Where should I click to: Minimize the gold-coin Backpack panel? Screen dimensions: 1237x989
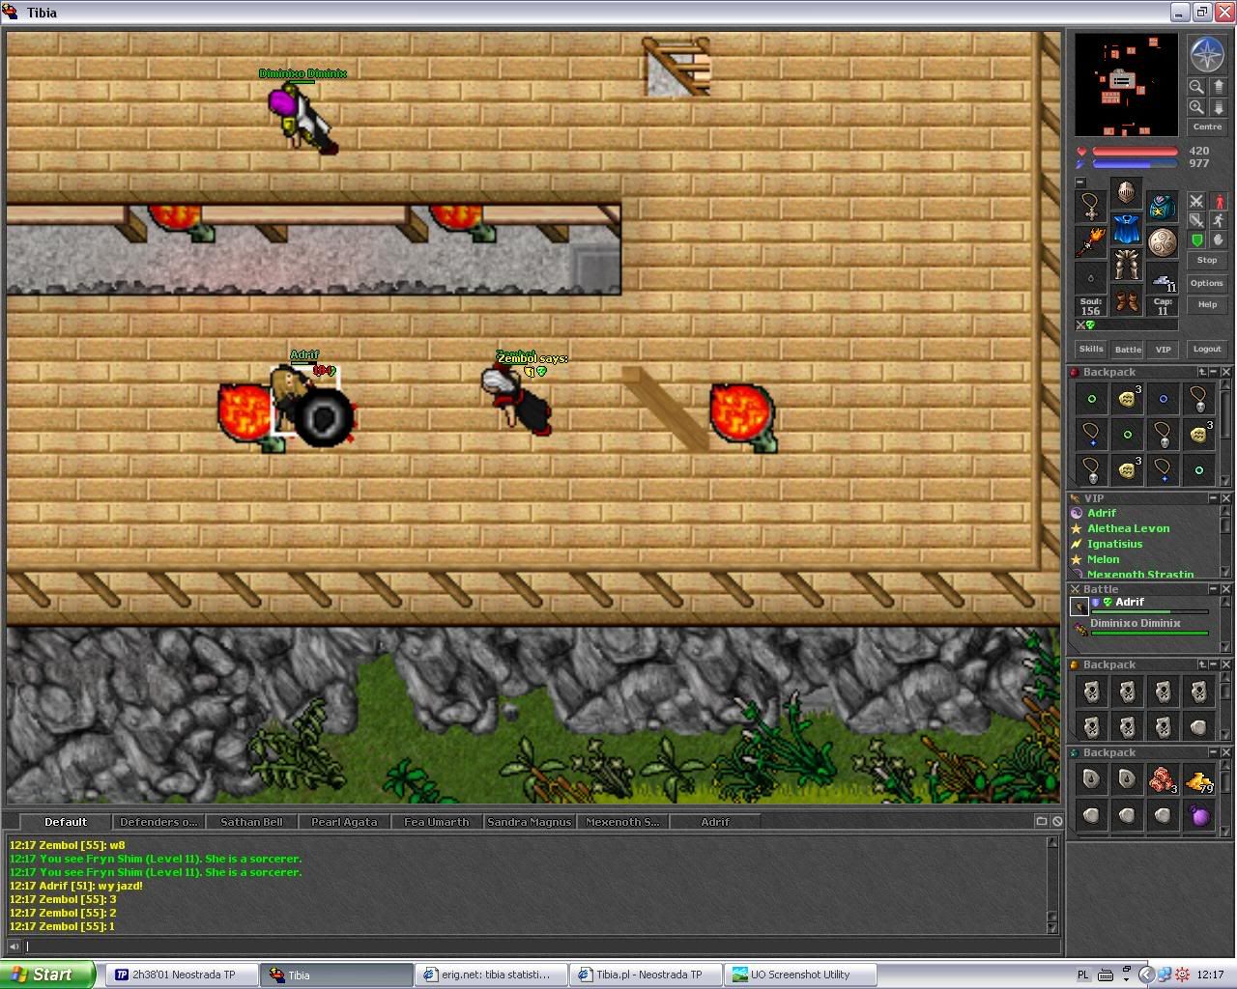click(1214, 752)
